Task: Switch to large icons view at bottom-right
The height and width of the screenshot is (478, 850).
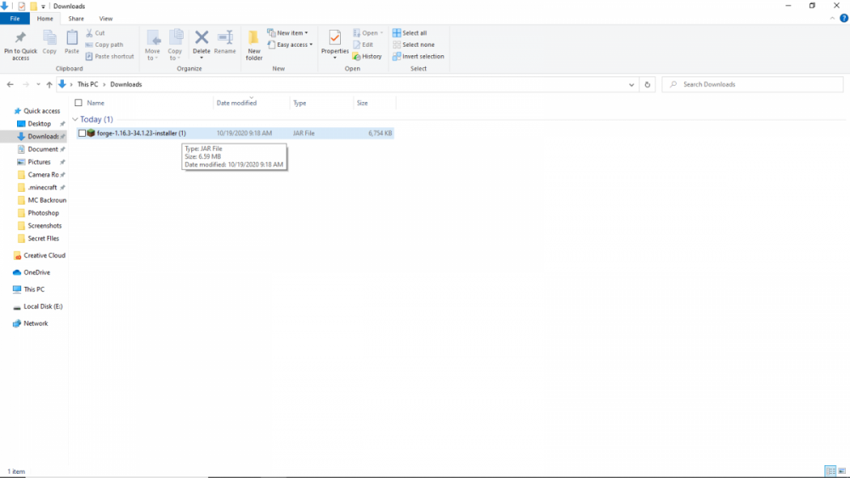Action: [841, 471]
